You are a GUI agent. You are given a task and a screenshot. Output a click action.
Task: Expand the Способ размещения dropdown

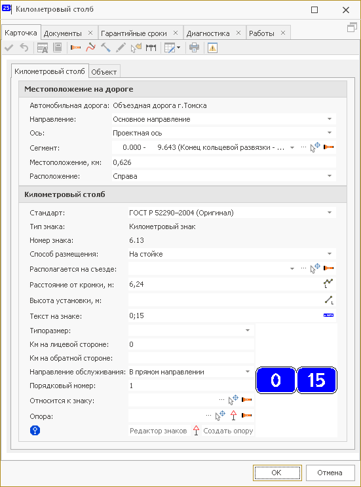330,254
